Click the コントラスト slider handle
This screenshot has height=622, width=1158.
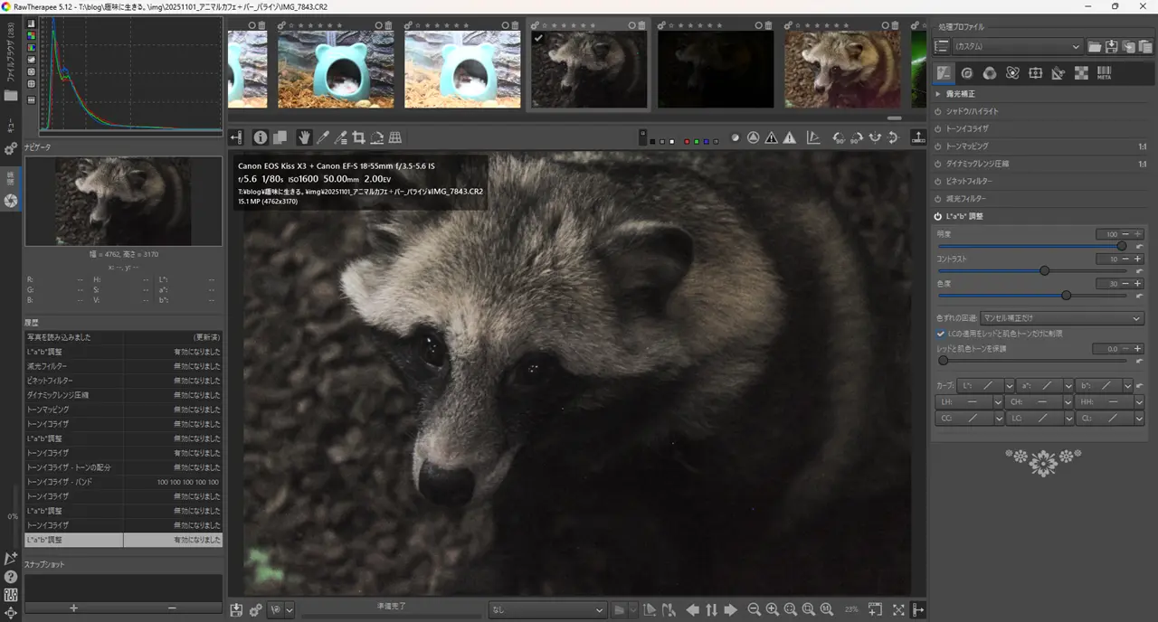1044,270
